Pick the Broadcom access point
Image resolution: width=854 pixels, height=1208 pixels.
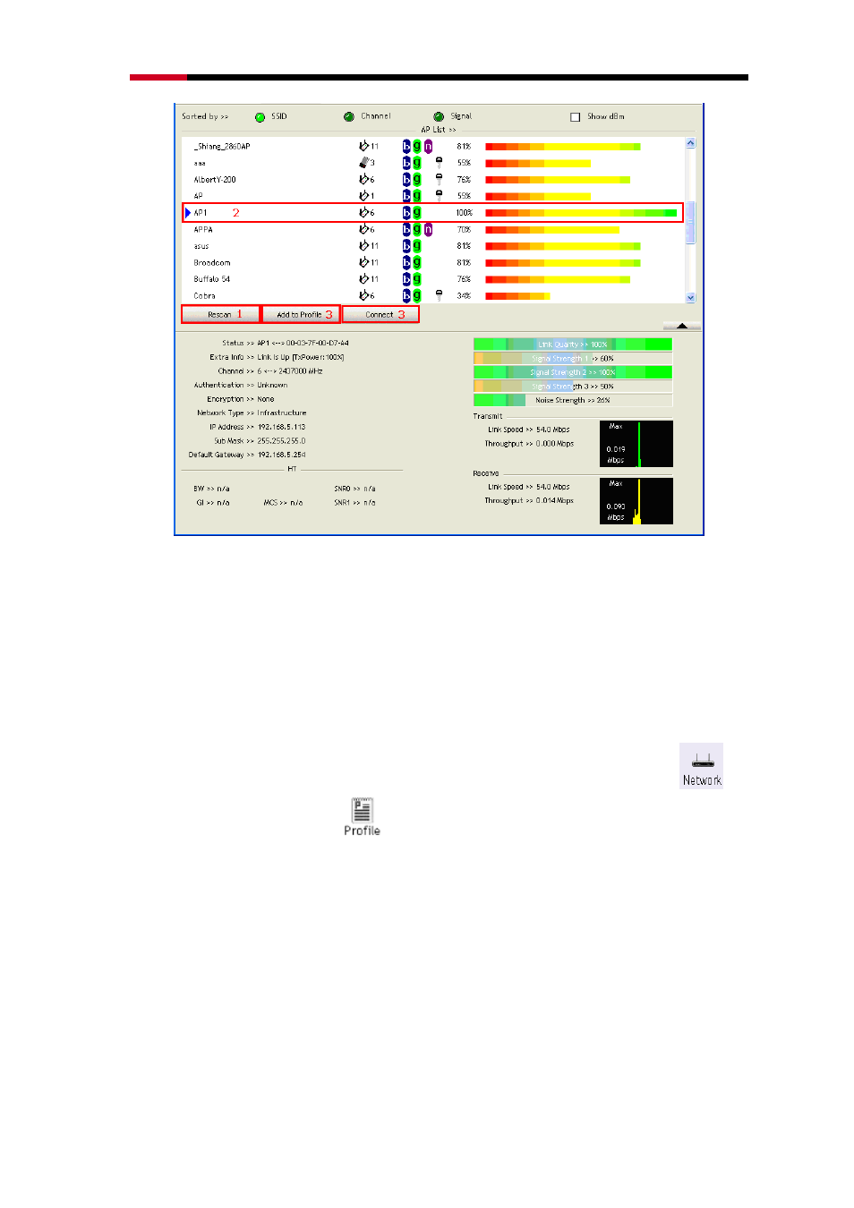[433, 262]
